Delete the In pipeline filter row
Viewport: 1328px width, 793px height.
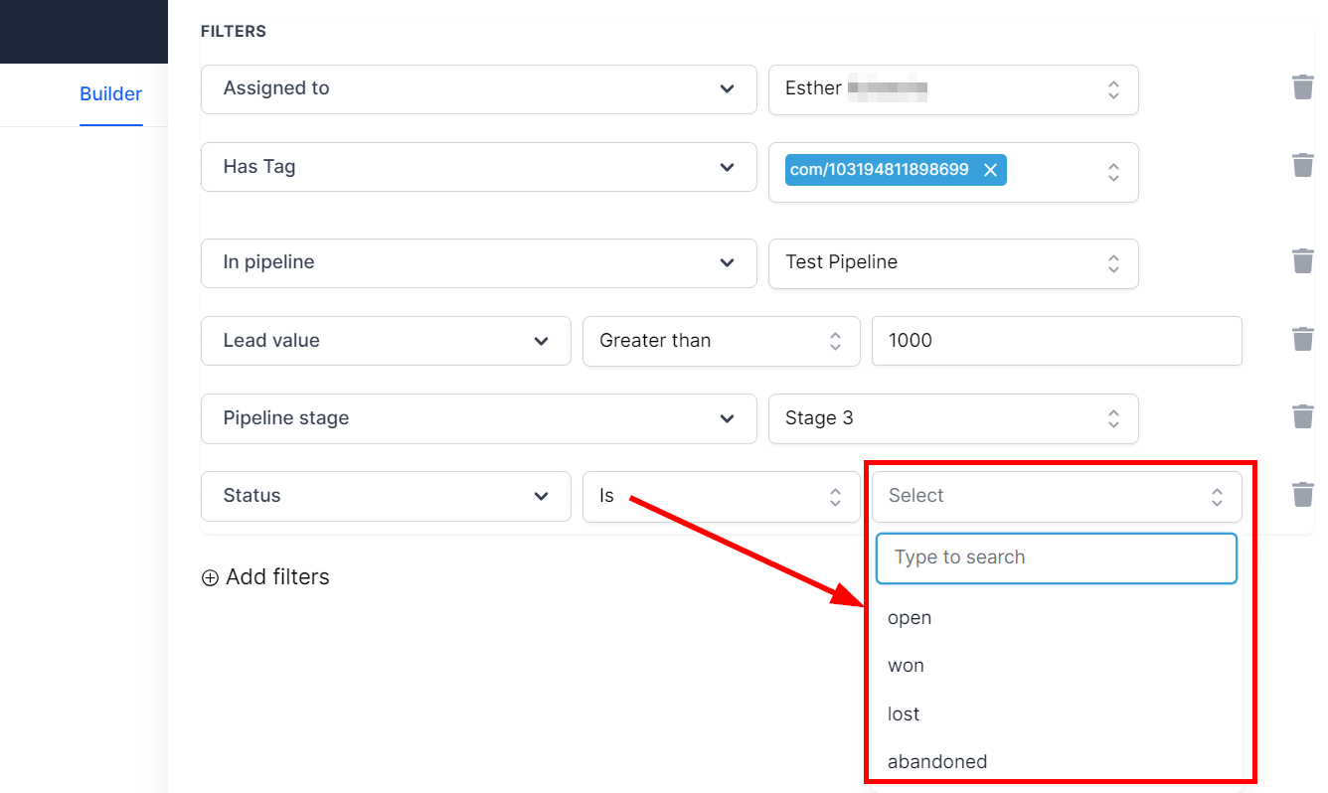(1302, 261)
